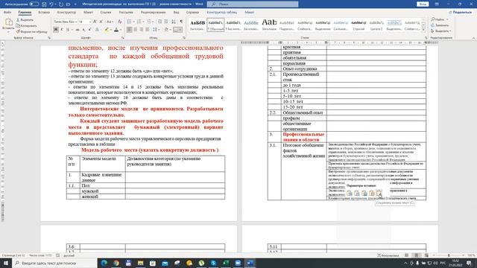
Task: Click the Save icon in the title bar
Action: 45,4
